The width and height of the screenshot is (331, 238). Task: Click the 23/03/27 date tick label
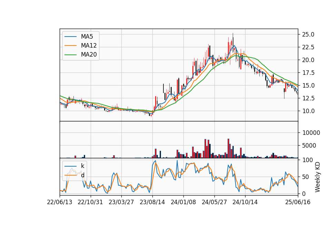click(121, 202)
